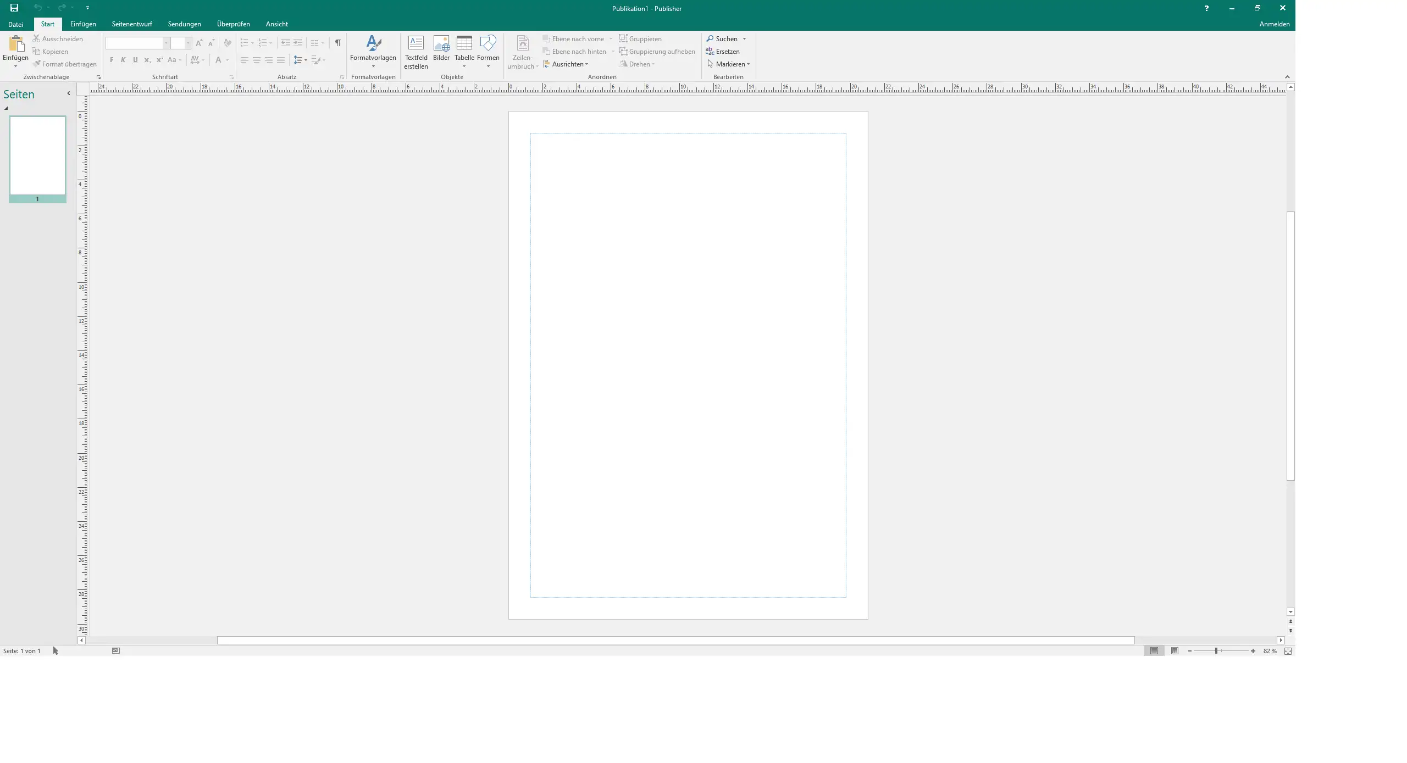
Task: Click the Textfeld erstellen icon
Action: click(x=416, y=44)
